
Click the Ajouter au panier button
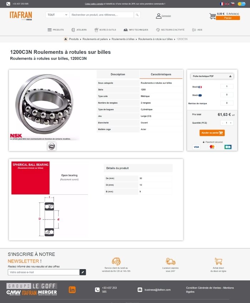point(212,133)
